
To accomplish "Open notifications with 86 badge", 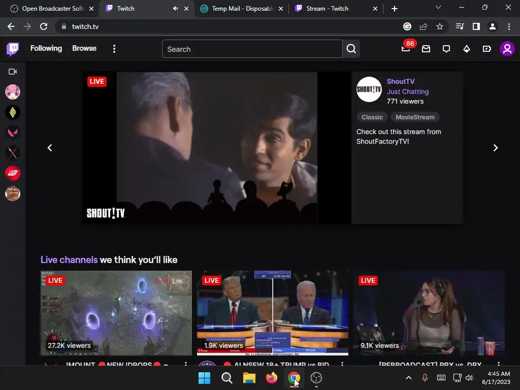I will point(406,49).
